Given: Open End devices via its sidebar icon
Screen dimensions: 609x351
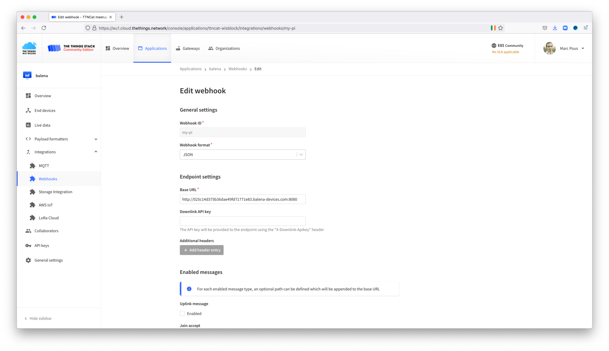Looking at the screenshot, I should point(28,110).
